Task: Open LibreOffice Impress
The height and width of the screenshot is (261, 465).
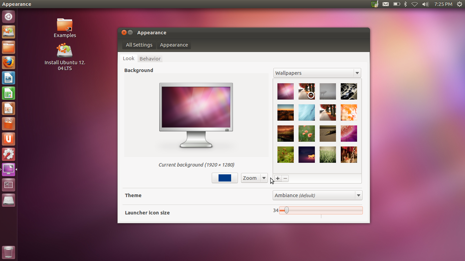Action: tap(9, 108)
